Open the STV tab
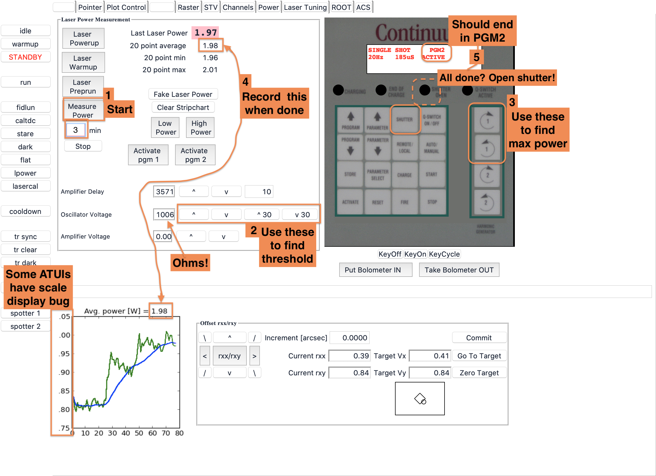The image size is (656, 476). 211,7
